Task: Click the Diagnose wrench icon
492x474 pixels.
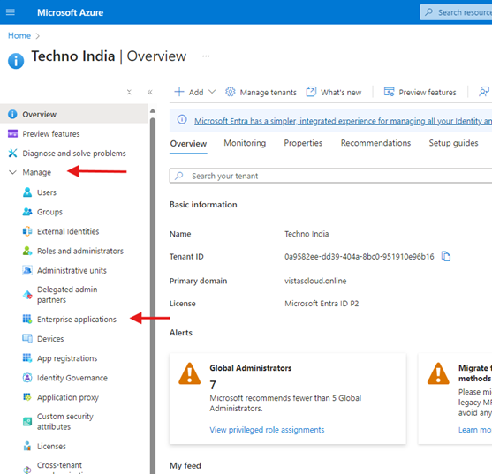Action: click(x=12, y=154)
